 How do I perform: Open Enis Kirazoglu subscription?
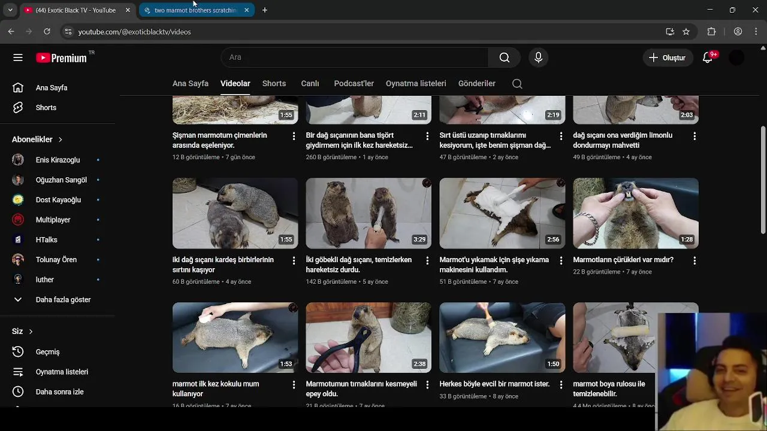pyautogui.click(x=58, y=160)
